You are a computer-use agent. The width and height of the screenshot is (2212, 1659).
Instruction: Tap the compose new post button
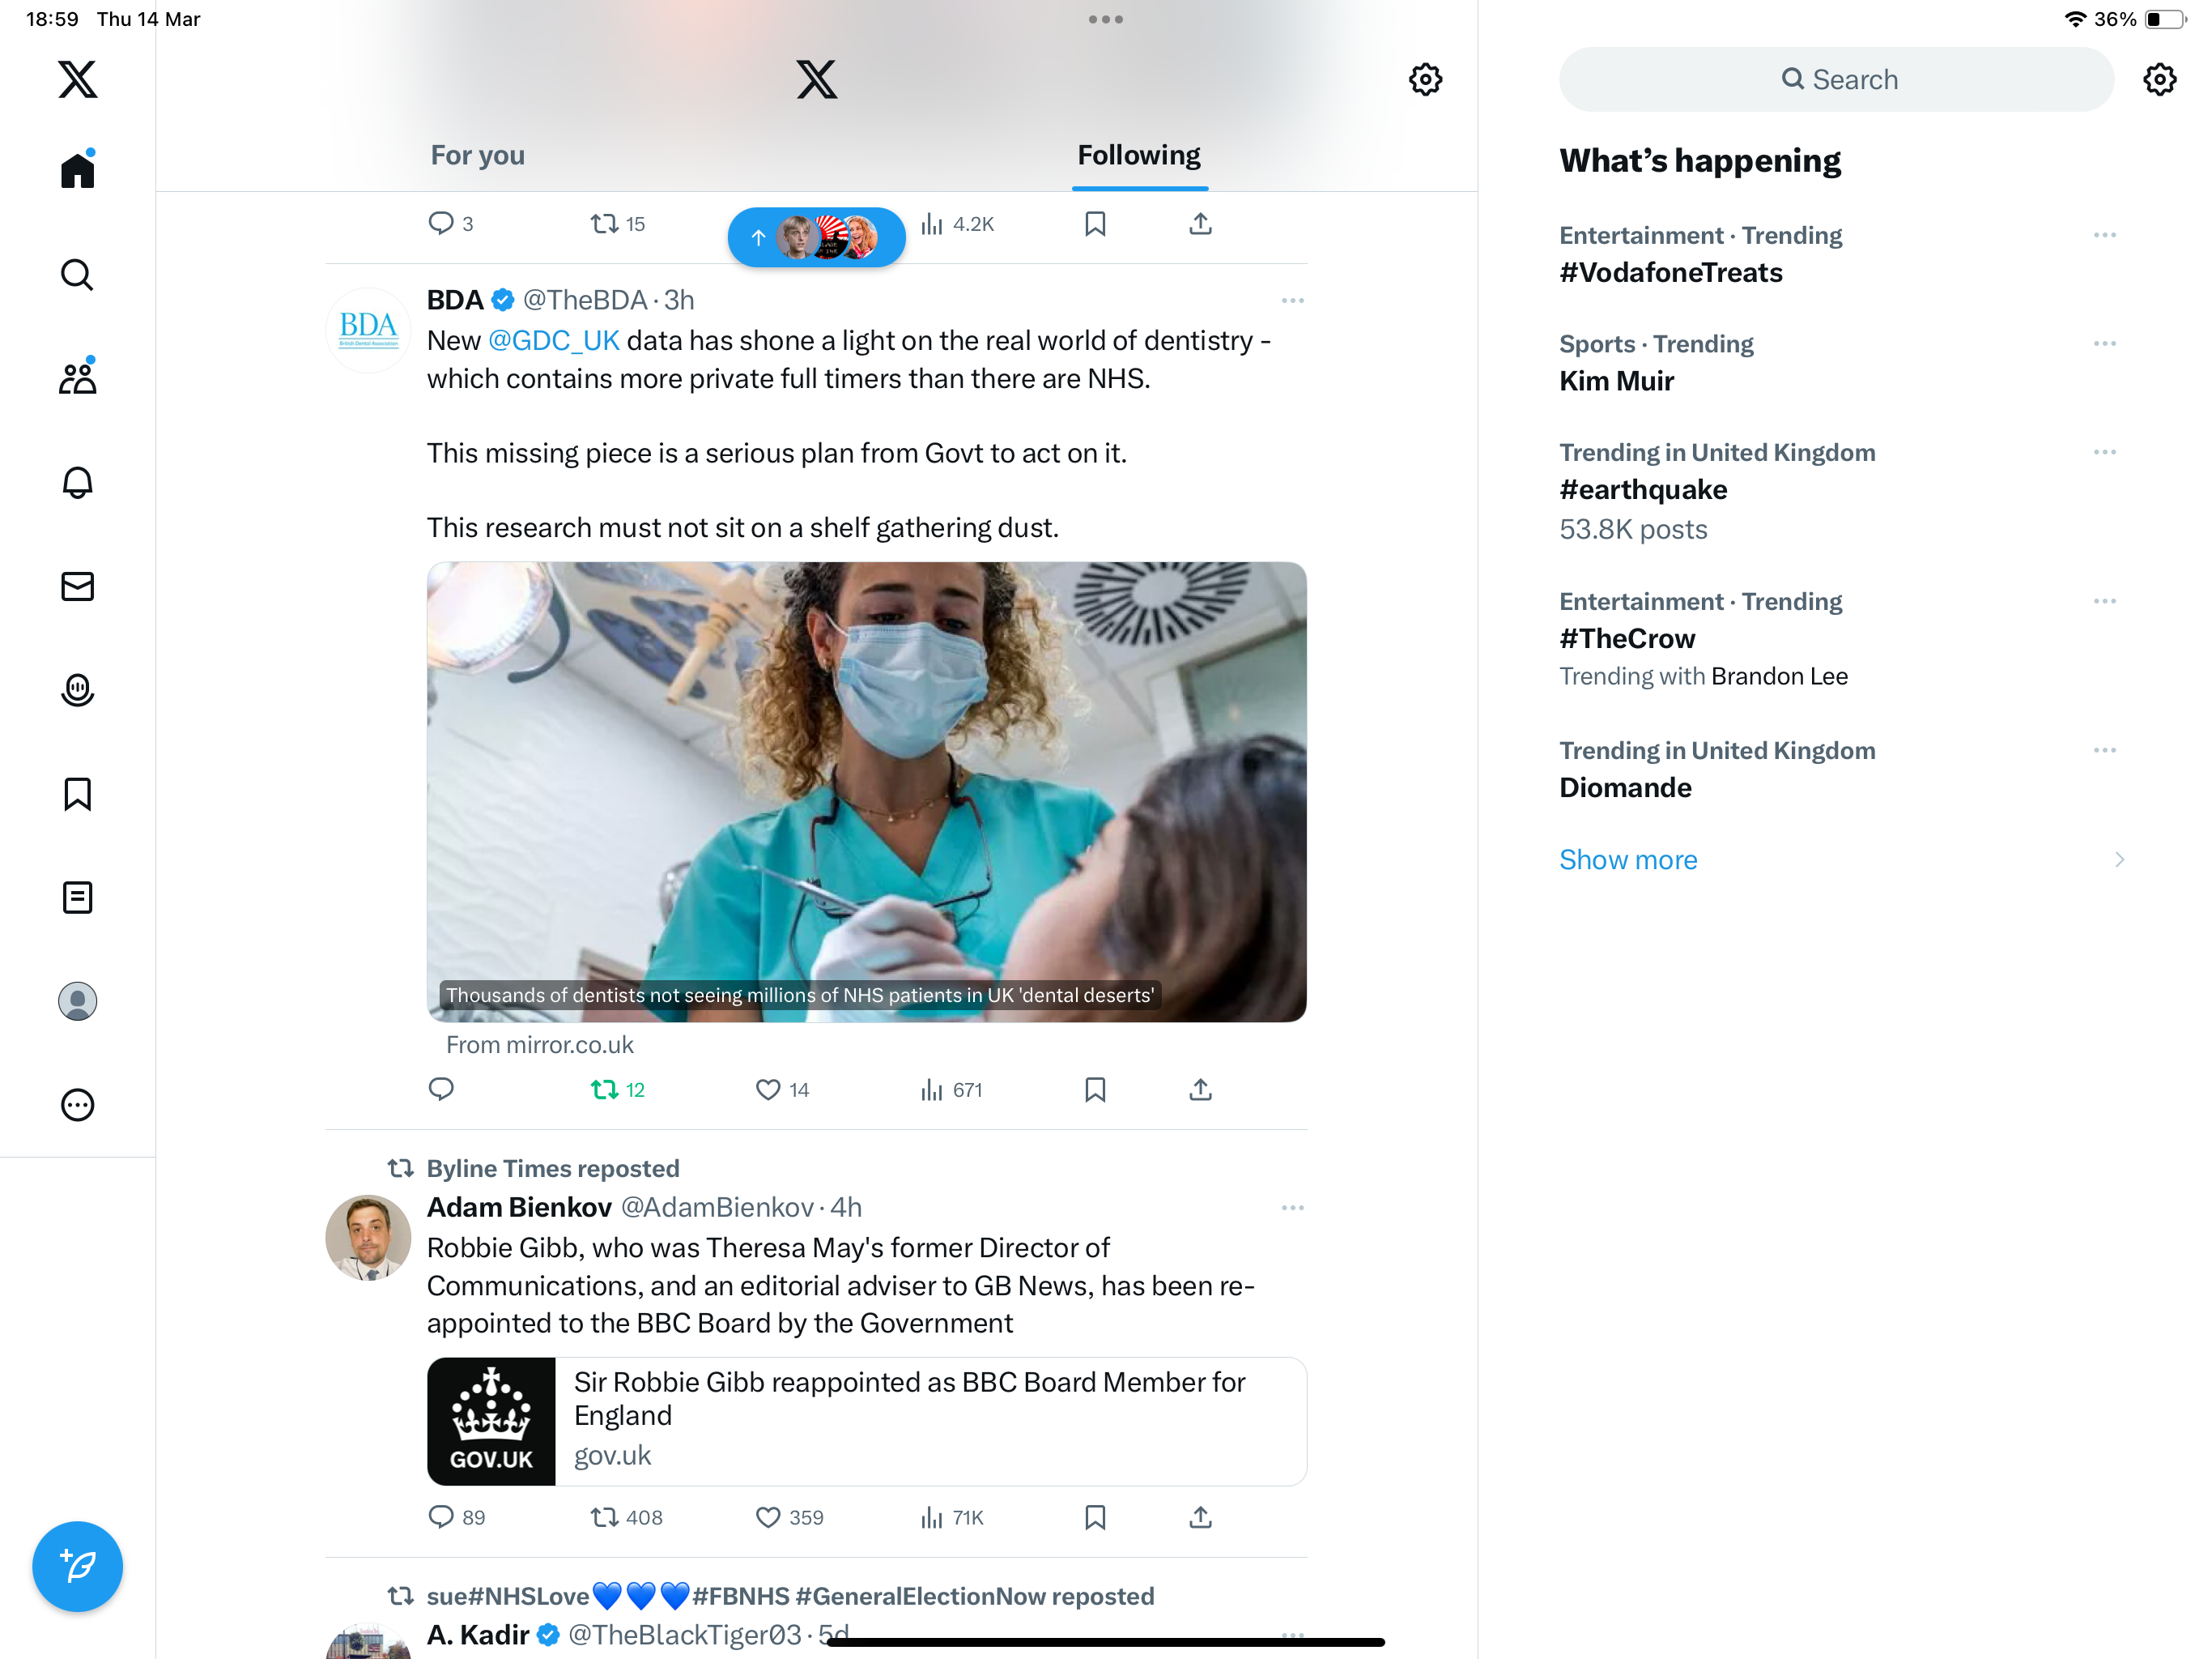point(77,1566)
